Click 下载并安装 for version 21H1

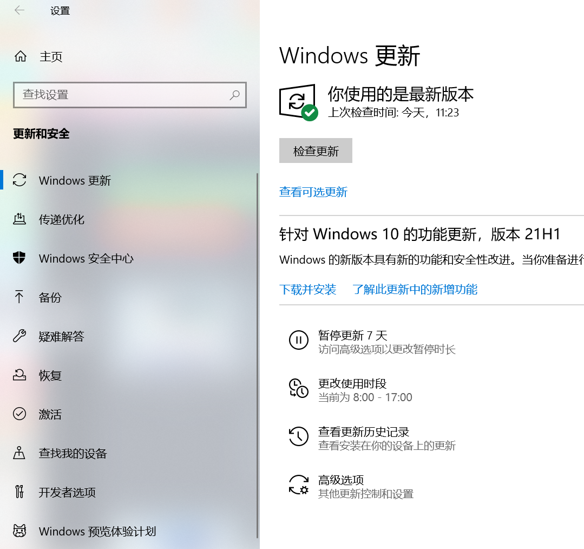[307, 289]
